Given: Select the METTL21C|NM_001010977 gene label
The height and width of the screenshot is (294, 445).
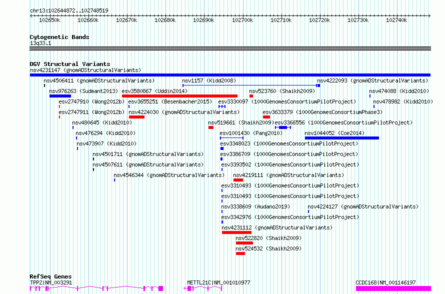Looking at the screenshot, I should tap(218, 282).
